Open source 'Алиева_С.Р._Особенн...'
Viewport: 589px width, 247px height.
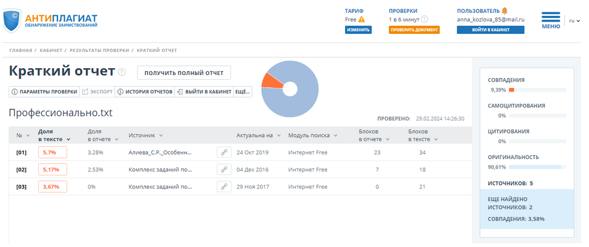tap(160, 152)
